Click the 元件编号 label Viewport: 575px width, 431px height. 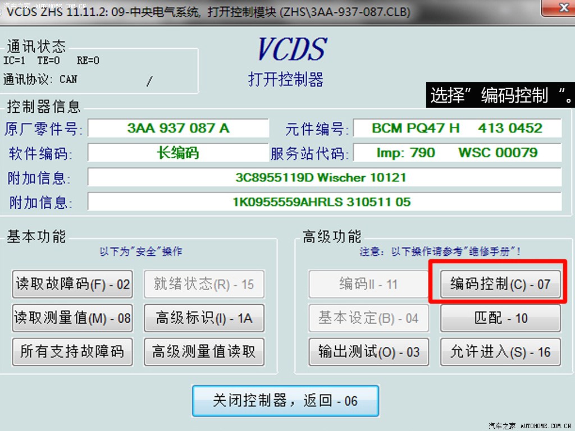pyautogui.click(x=316, y=129)
